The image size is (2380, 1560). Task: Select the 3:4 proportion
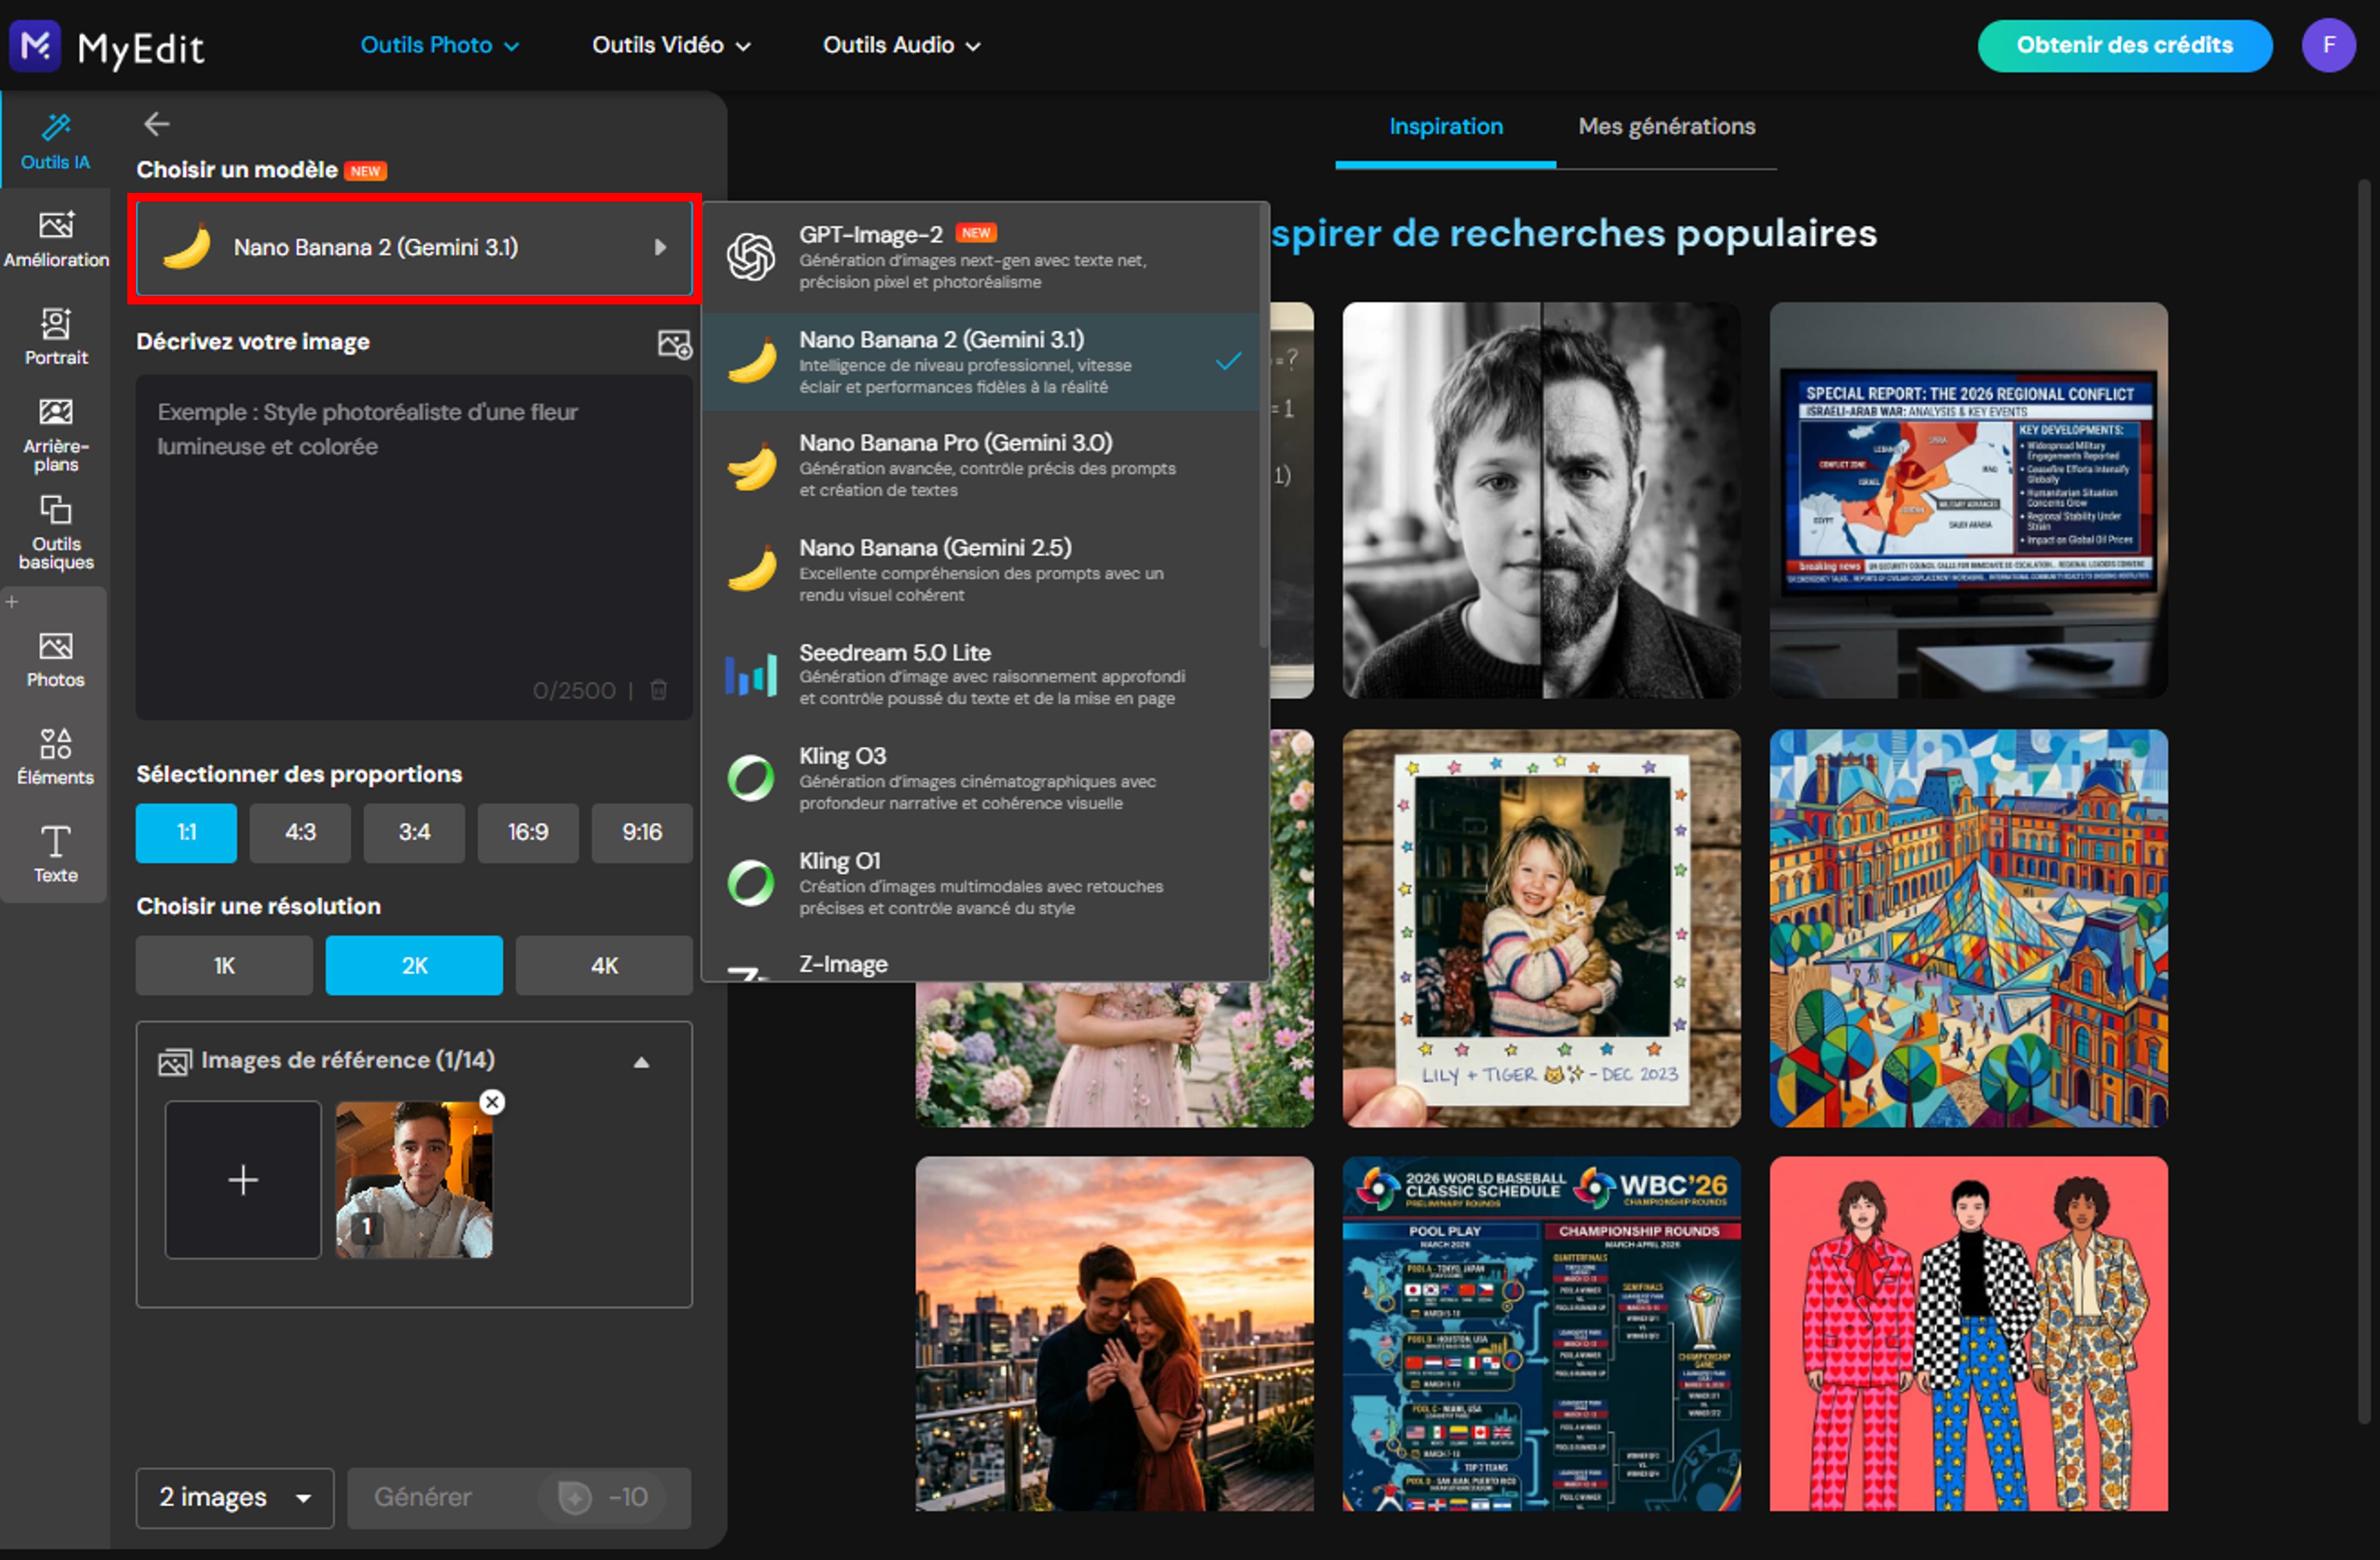414,832
